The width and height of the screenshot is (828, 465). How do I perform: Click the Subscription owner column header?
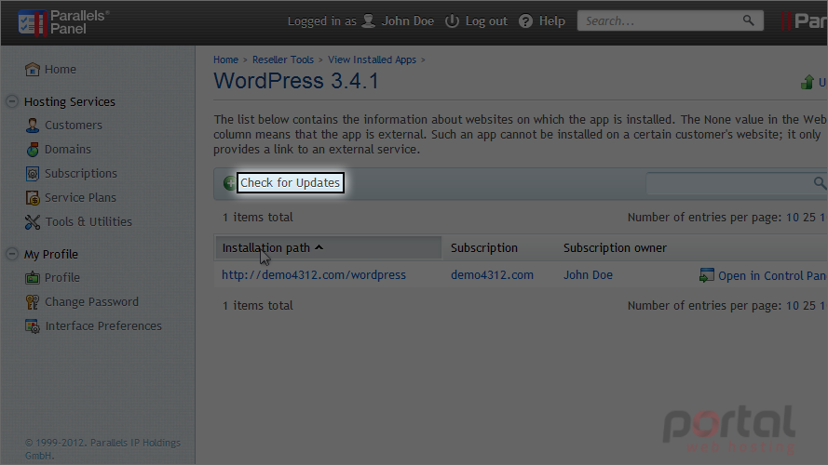pyautogui.click(x=615, y=247)
